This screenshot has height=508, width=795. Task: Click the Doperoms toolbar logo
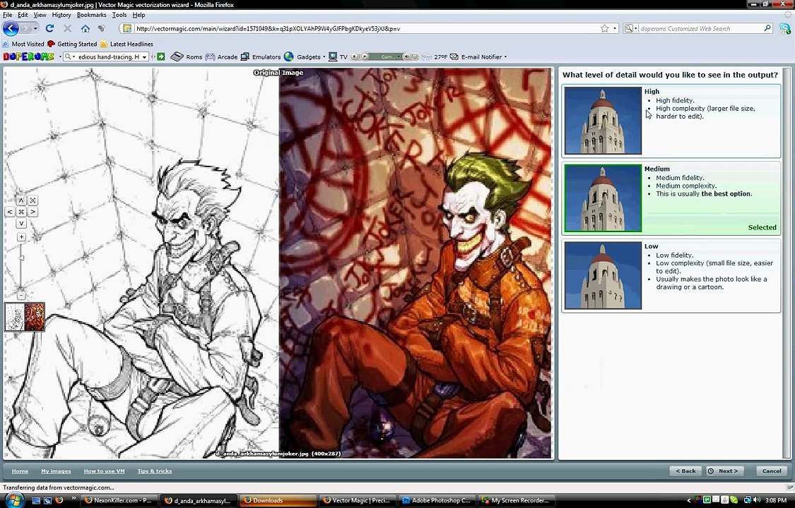[28, 56]
